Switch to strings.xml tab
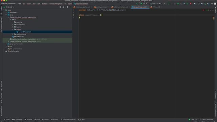The height and width of the screenshot is (122, 217). [156, 7]
